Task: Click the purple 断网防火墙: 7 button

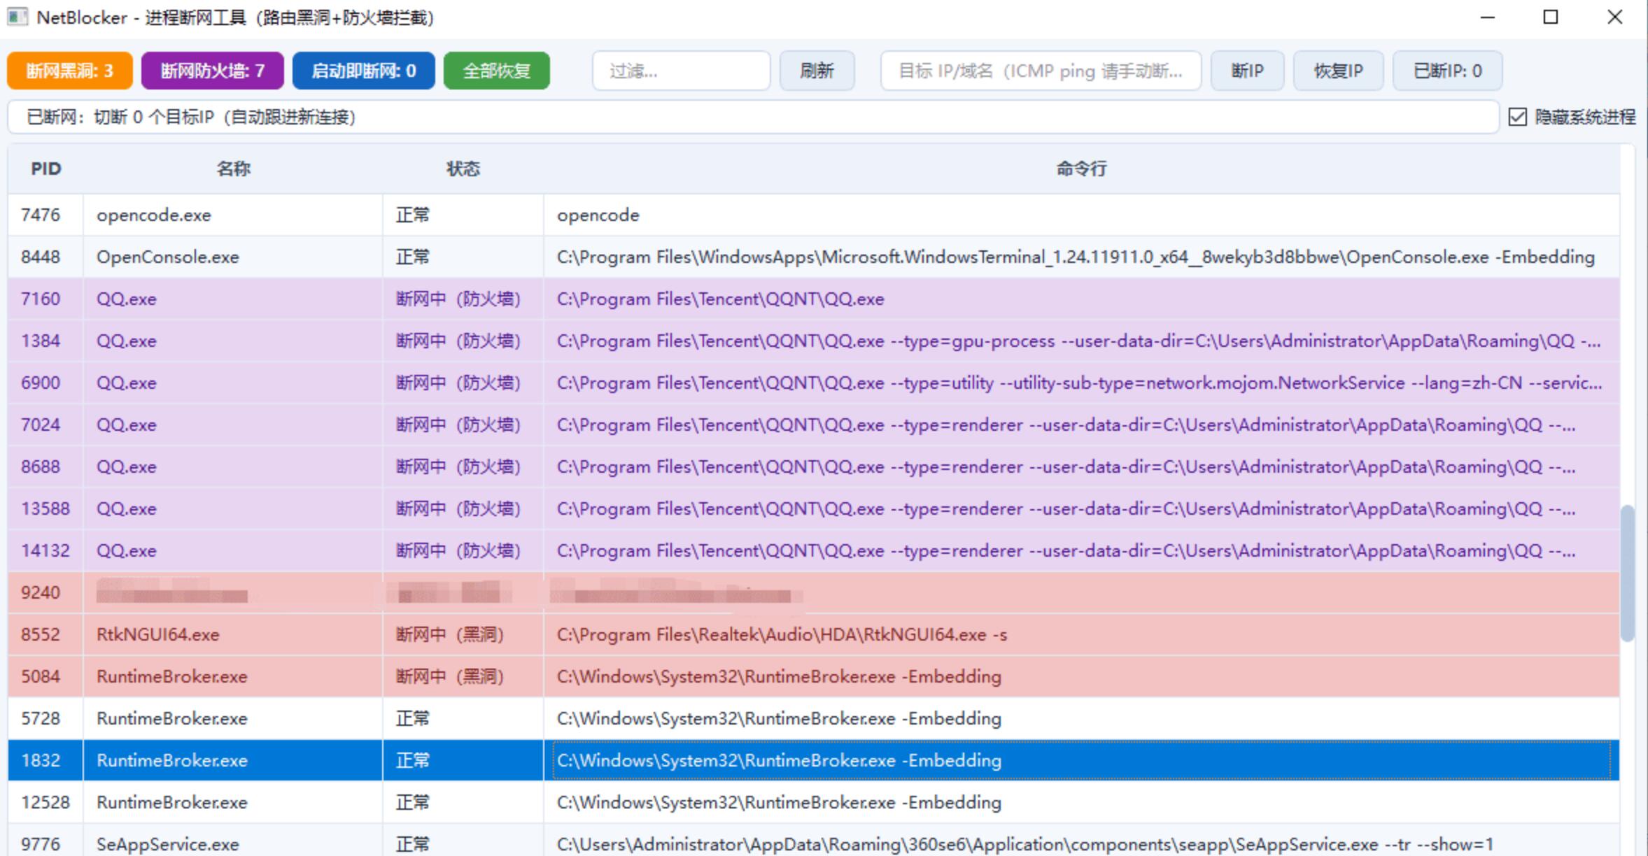Action: (213, 71)
